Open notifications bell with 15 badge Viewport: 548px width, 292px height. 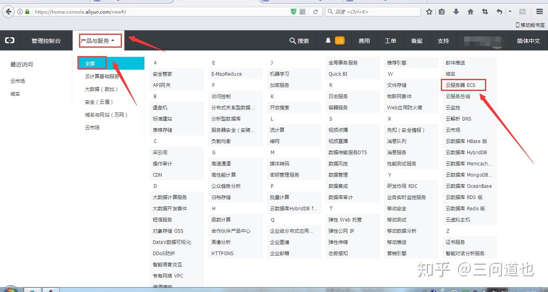335,40
